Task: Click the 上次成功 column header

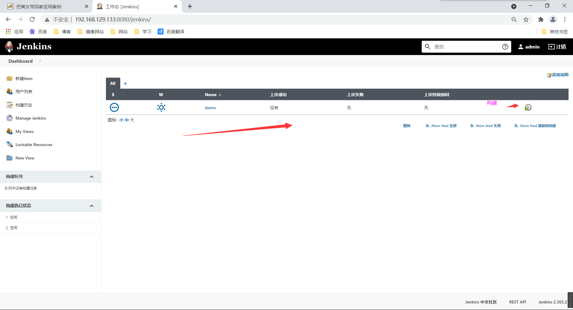Action: click(x=278, y=95)
